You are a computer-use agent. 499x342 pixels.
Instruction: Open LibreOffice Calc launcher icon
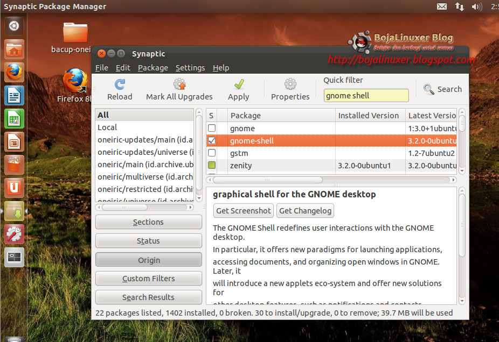[14, 119]
